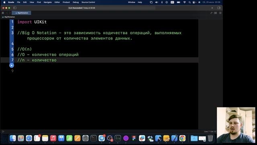This screenshot has width=257, height=145.
Task: Open the Source Control menu
Action: point(88,2)
